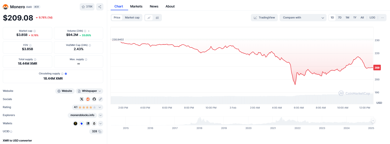The width and height of the screenshot is (390, 144).
Task: Click the historical overview mini chart
Action: pos(242,121)
